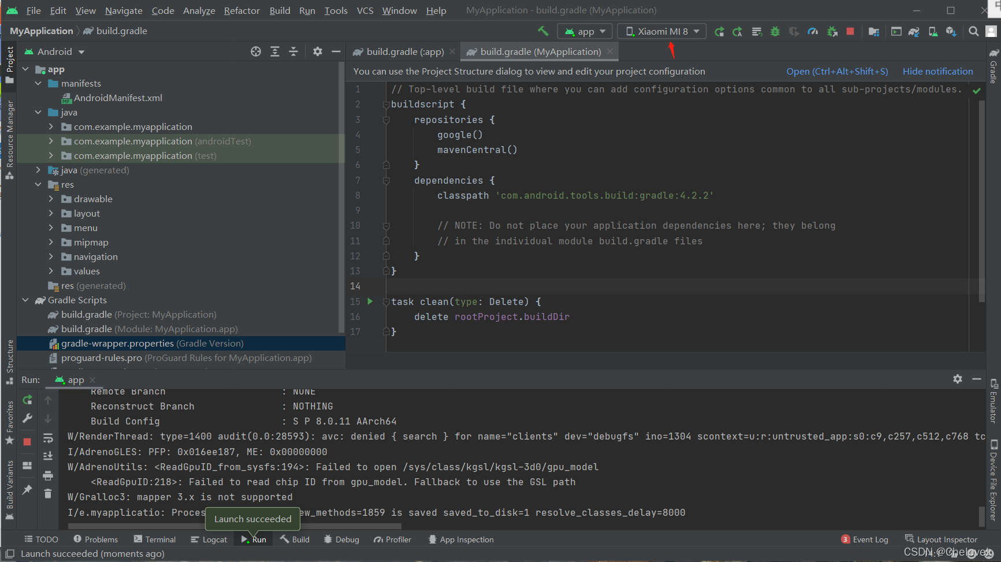This screenshot has height=562, width=1001.
Task: Expand the layout folder
Action: click(x=51, y=213)
